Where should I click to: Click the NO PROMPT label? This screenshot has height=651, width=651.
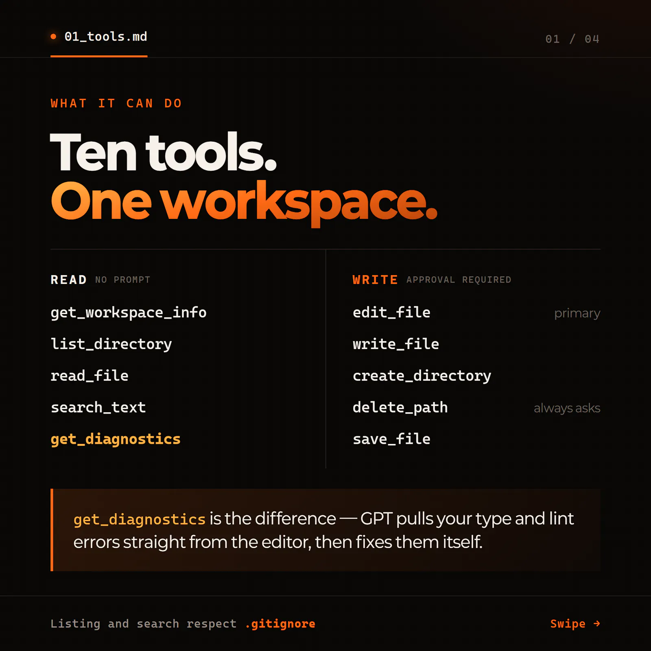(x=123, y=280)
